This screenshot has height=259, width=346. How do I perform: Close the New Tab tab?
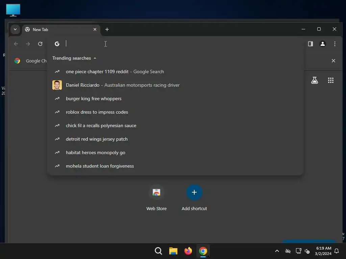95,29
